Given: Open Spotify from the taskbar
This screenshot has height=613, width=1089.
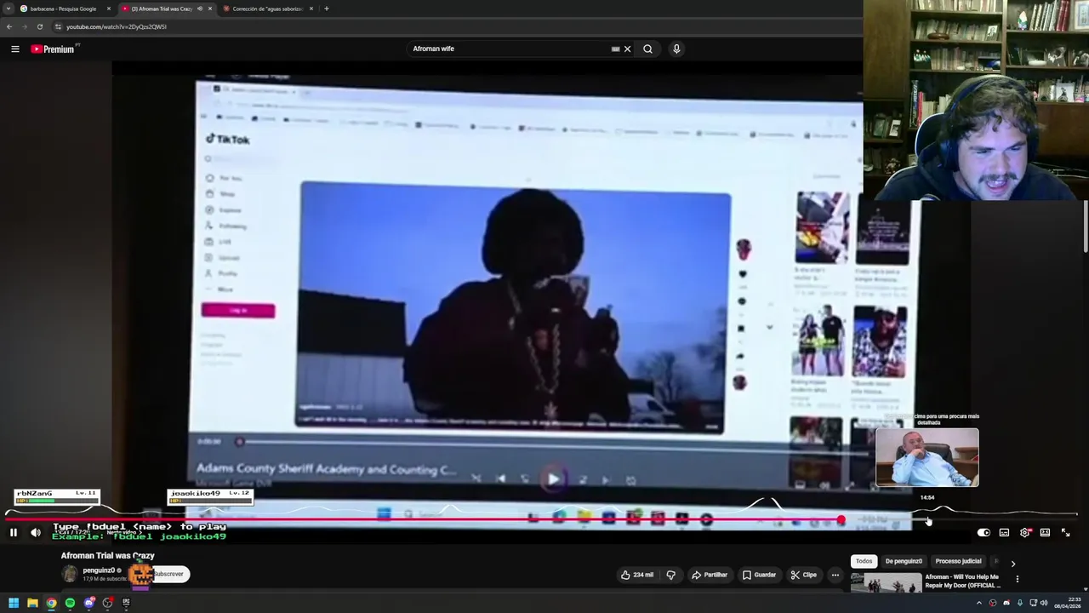Looking at the screenshot, I should point(70,603).
